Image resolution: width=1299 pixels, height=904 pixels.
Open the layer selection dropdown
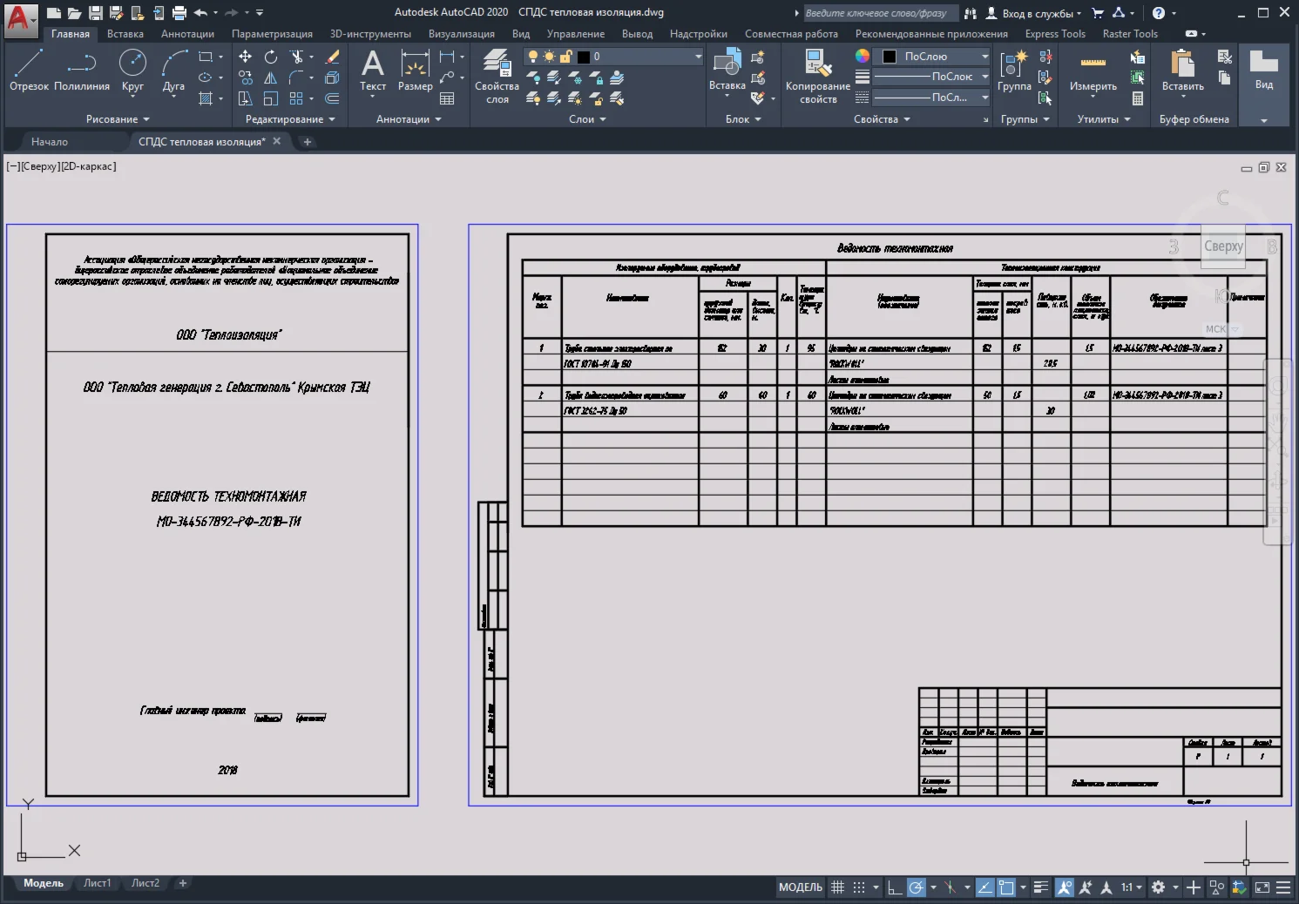click(x=613, y=57)
